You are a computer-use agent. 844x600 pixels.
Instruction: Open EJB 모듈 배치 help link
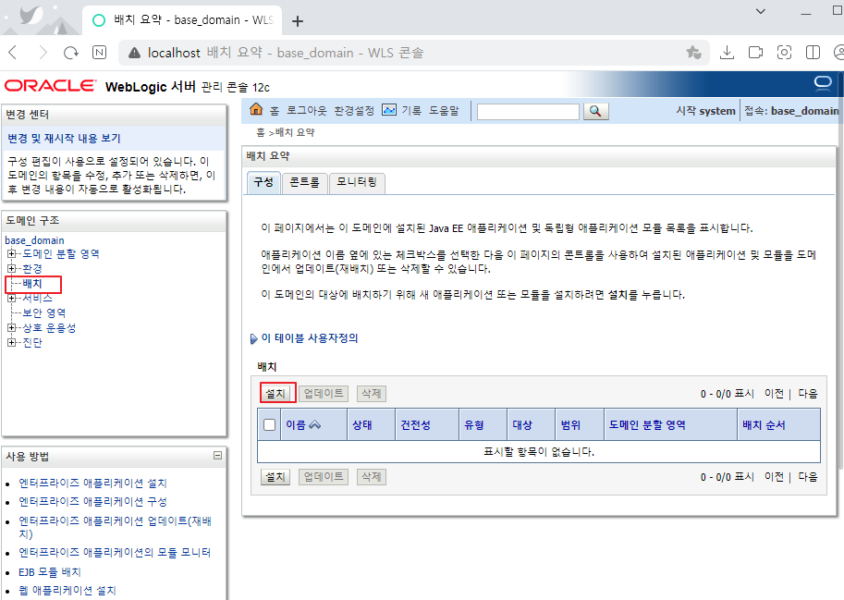pyautogui.click(x=50, y=572)
